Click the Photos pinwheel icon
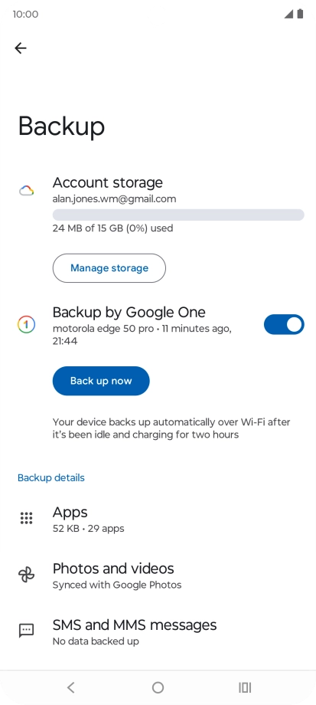This screenshot has width=316, height=705. pyautogui.click(x=27, y=575)
